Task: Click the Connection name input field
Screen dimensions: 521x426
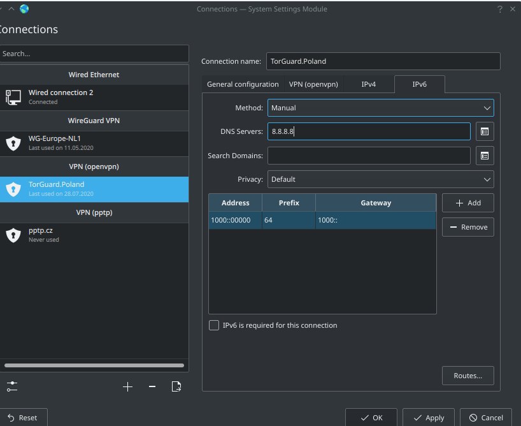Action: pos(383,61)
